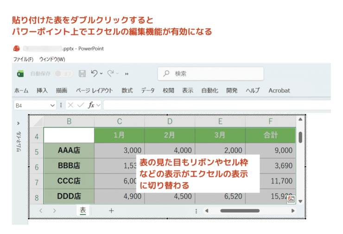Click the Quick Analysis icon at table corner

[291, 199]
